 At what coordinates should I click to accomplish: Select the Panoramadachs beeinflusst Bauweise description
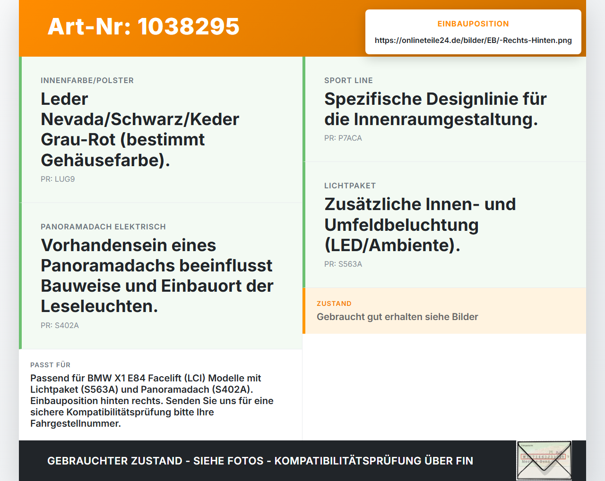157,276
